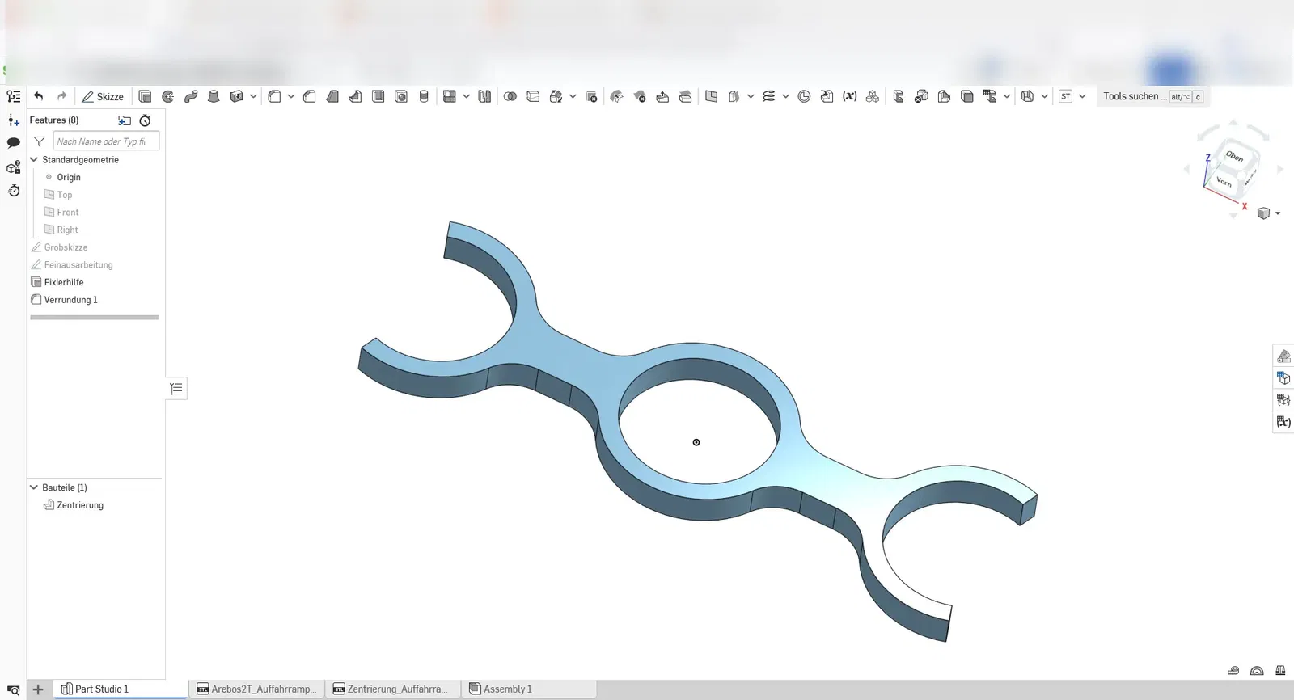Open the ST custom features dropdown
The height and width of the screenshot is (700, 1294).
click(1082, 96)
